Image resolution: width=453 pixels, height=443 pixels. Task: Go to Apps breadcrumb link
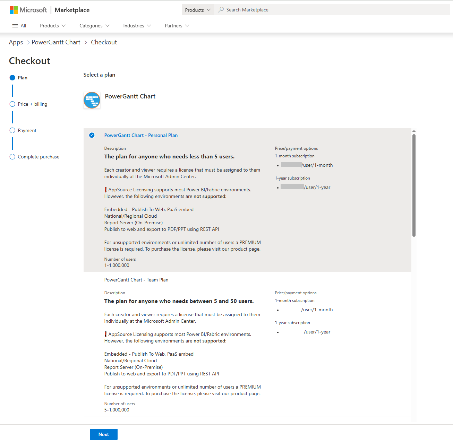click(16, 42)
